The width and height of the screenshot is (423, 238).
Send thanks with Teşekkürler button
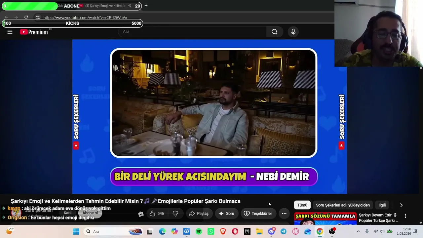click(258, 214)
